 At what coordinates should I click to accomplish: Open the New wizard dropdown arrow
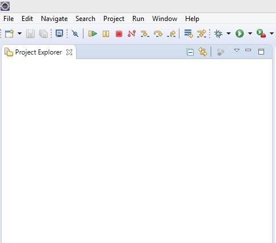[19, 33]
